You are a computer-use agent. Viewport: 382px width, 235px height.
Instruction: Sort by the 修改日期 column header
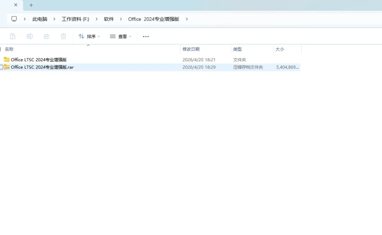(x=191, y=49)
